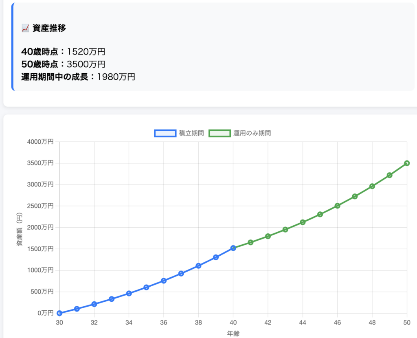The width and height of the screenshot is (417, 338).
Task: Click the chart emoji icon beside 資産推移
Action: click(25, 28)
